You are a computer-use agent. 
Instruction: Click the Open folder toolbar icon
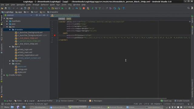(x=2, y=8)
